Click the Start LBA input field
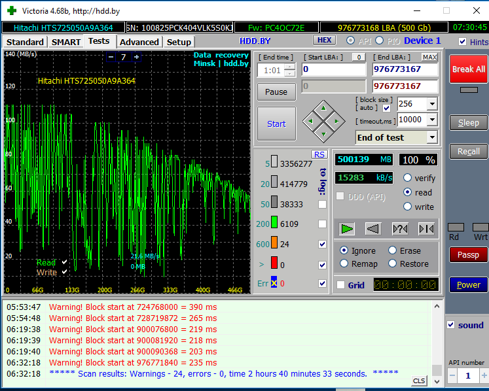The image size is (489, 391). [x=333, y=69]
